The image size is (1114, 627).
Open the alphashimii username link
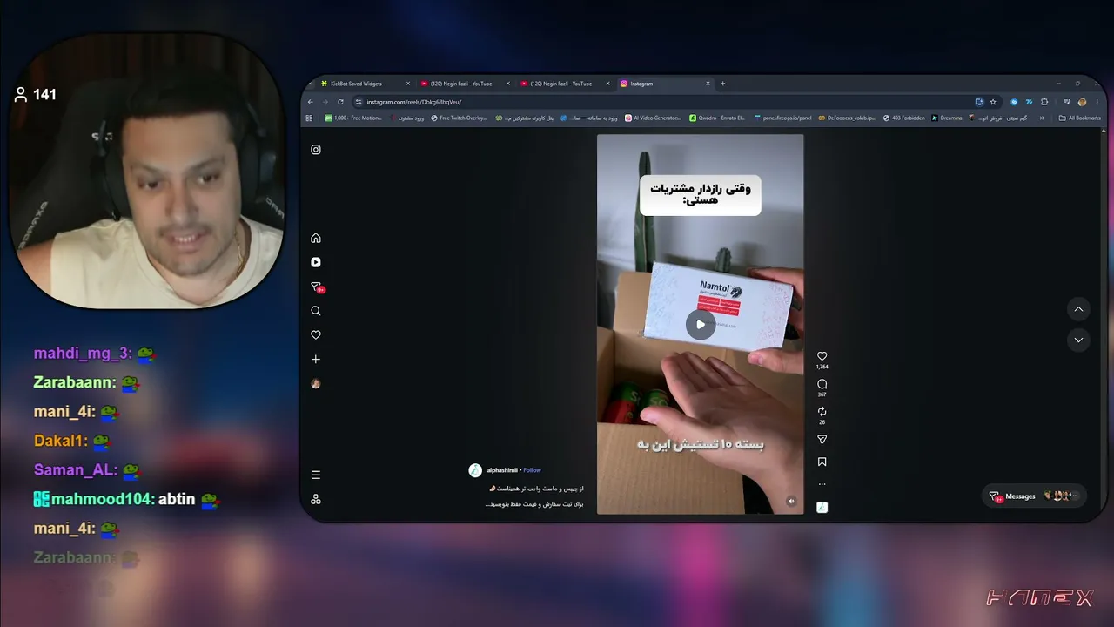(x=502, y=470)
